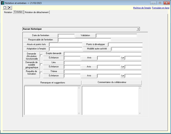Click the Responsable de l'entretien input field
The image size is (171, 134).
84,40
